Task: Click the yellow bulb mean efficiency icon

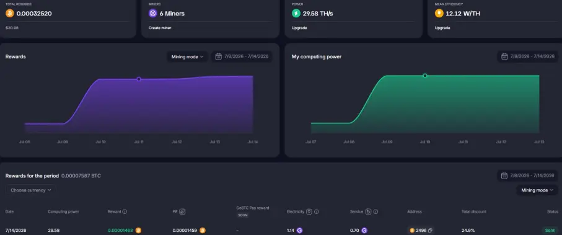Action: 439,14
